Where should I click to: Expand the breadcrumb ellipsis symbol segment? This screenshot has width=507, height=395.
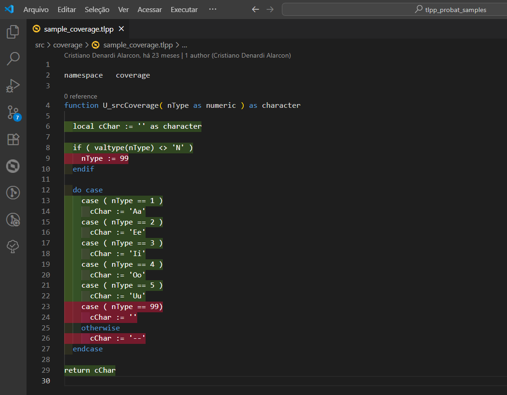184,45
